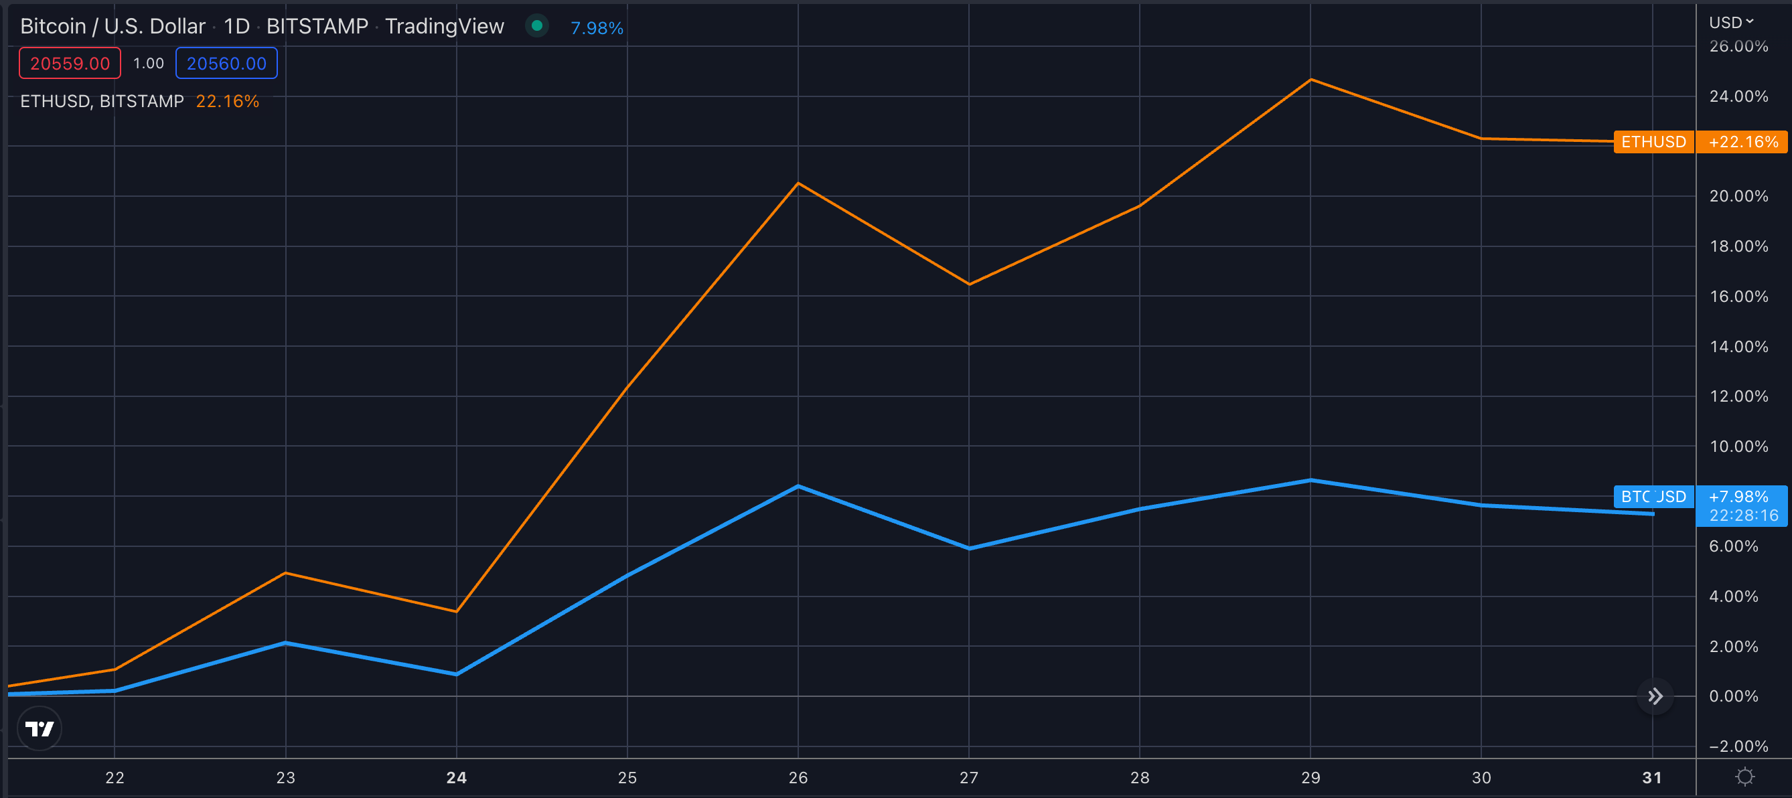Screen dimensions: 1792x798
Task: Click the 14.00% scale label
Action: tap(1738, 347)
